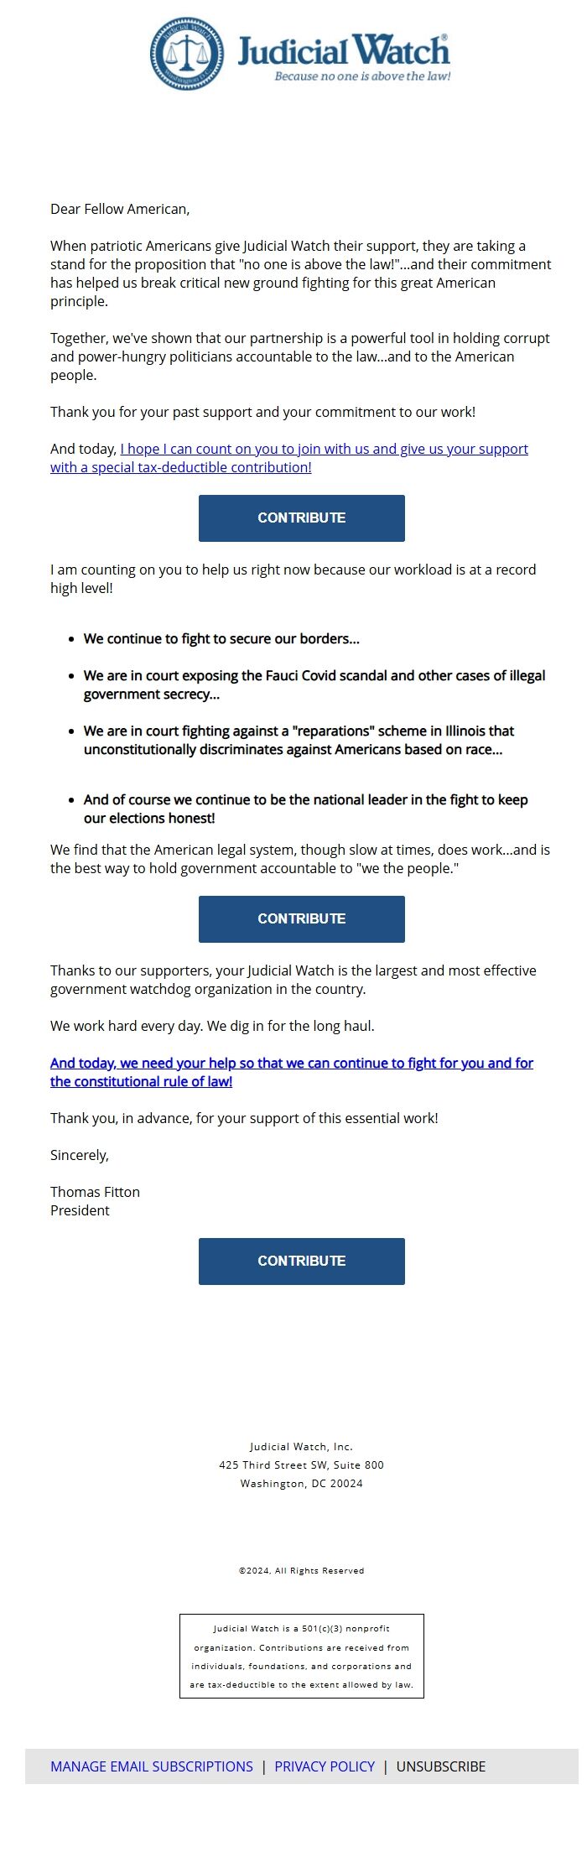Click the tagline below the logo
Viewport: 587px width, 1852px height.
tap(361, 75)
